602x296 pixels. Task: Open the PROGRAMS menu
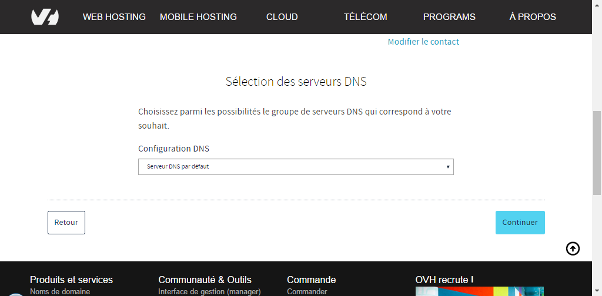click(x=449, y=17)
